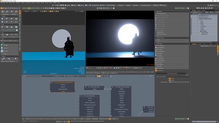Viewport: 219px width, 123px height.
Task: Select the Sphere primitive tool
Action: 7,19
